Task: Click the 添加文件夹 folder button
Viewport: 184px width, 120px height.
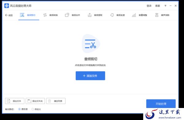Action: point(35,101)
